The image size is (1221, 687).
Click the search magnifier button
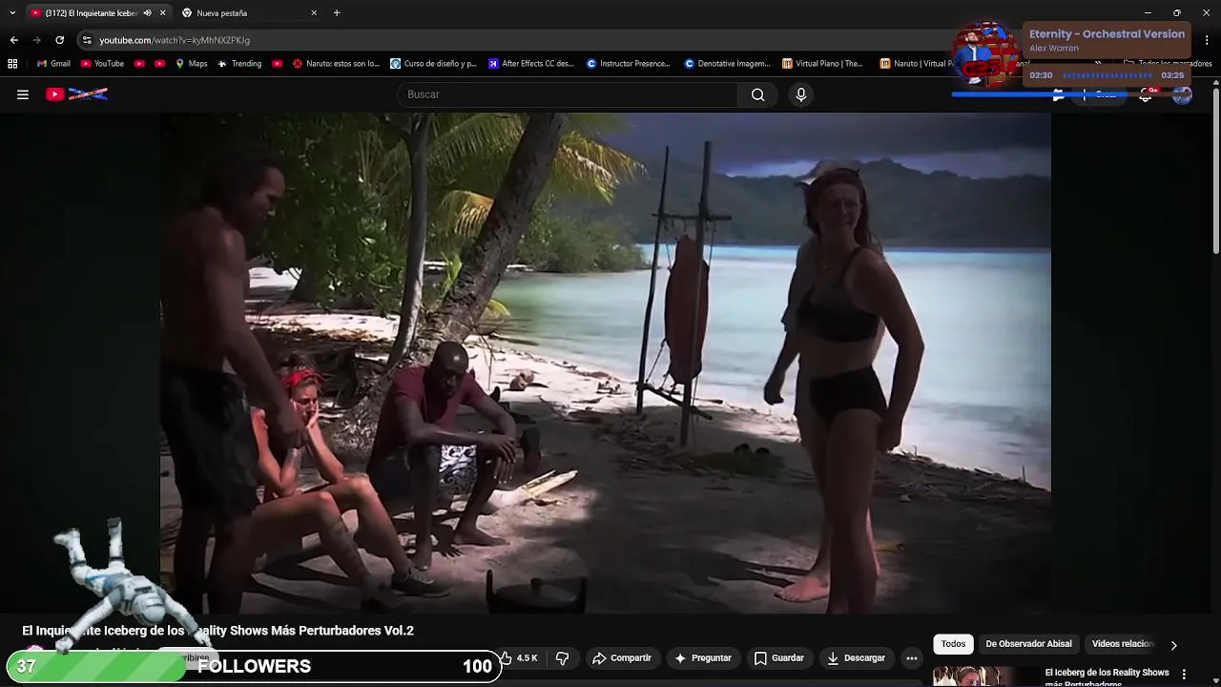(x=757, y=94)
